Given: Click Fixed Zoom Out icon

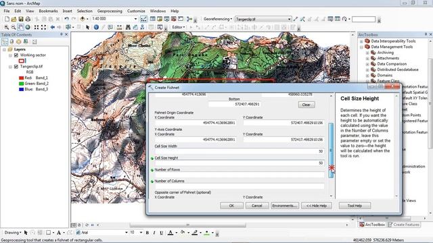Looking at the screenshot, I should 43,27.
